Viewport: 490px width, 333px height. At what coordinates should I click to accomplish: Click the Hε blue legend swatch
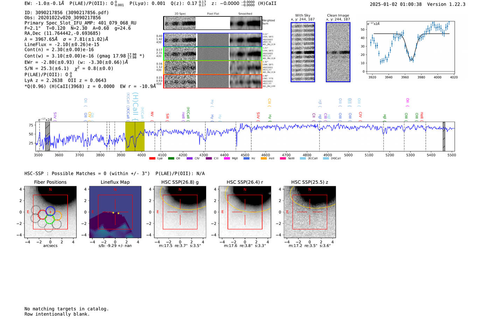click(x=246, y=158)
